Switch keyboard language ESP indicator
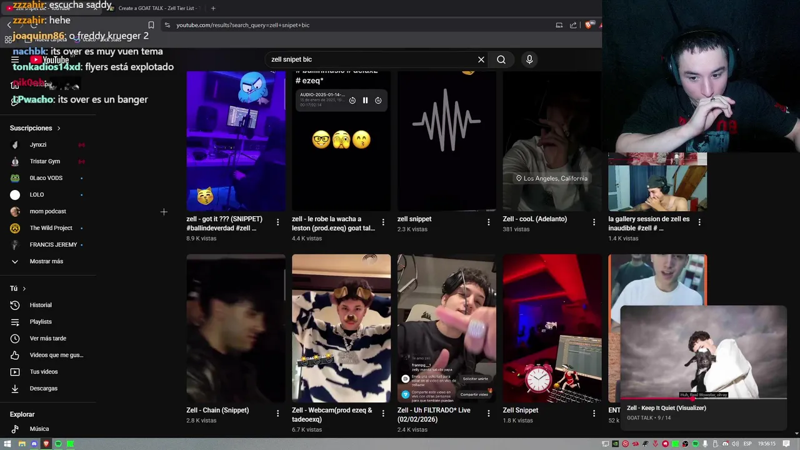800x450 pixels. 747,444
